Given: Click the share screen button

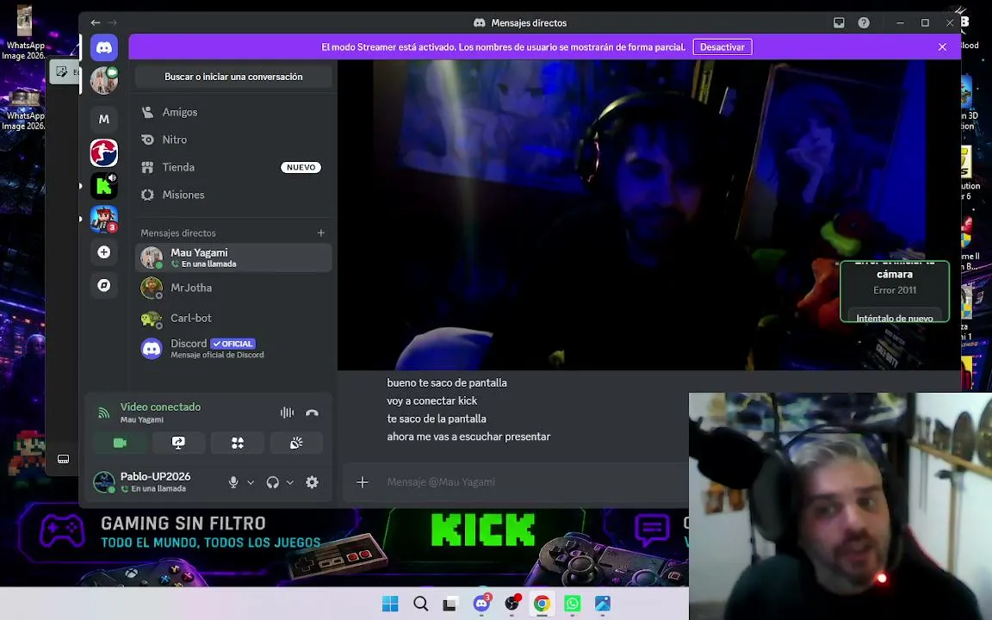Looking at the screenshot, I should tap(178, 443).
